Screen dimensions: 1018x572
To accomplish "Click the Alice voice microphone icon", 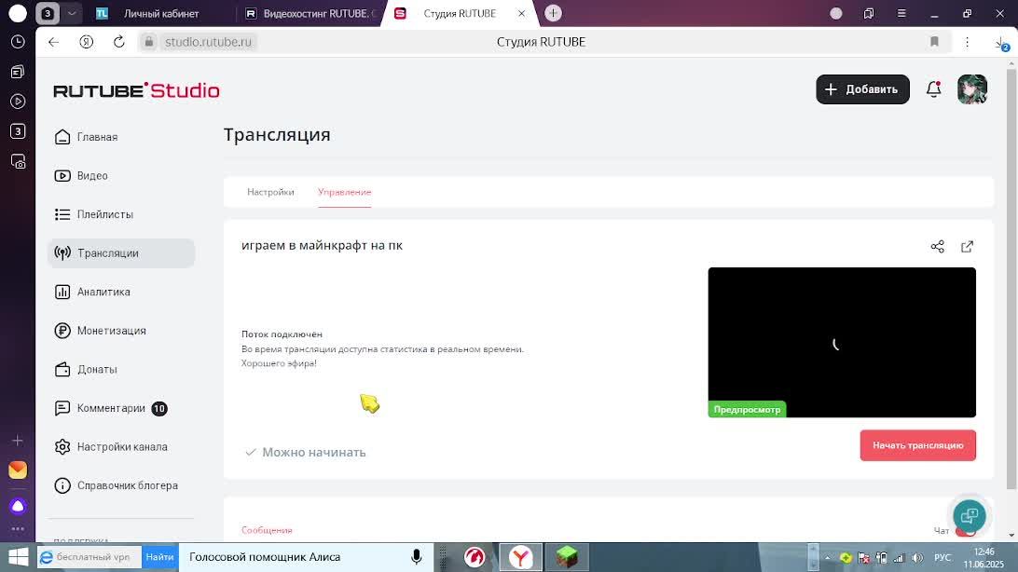I will click(x=417, y=557).
